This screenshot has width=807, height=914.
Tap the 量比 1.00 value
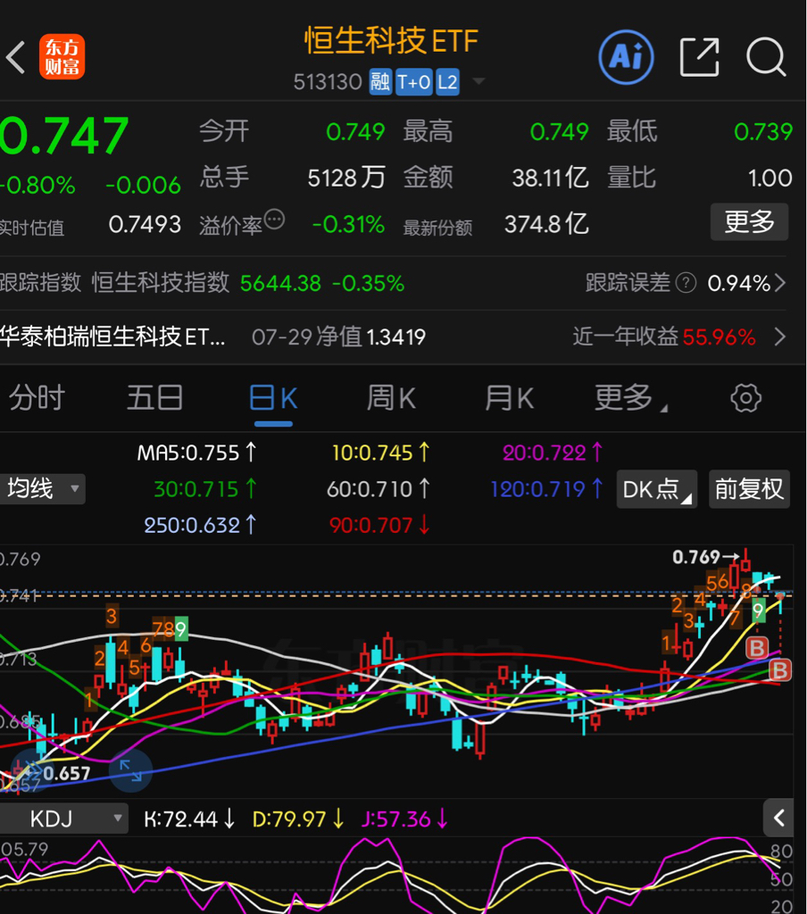tap(770, 178)
